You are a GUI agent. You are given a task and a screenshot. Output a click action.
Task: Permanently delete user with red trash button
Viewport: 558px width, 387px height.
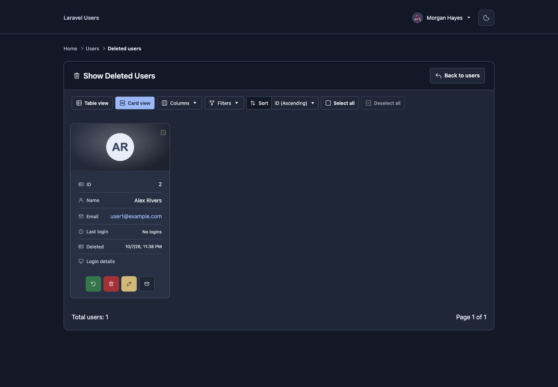coord(111,284)
